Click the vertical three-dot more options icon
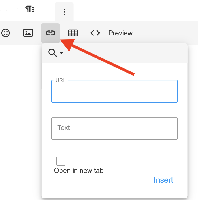198x200 pixels. [x=64, y=12]
